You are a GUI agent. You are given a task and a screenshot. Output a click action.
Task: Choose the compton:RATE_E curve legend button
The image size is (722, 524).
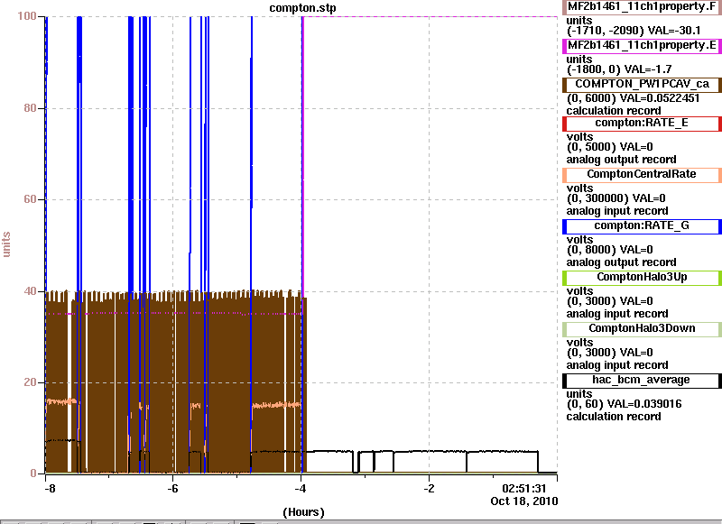pos(642,124)
